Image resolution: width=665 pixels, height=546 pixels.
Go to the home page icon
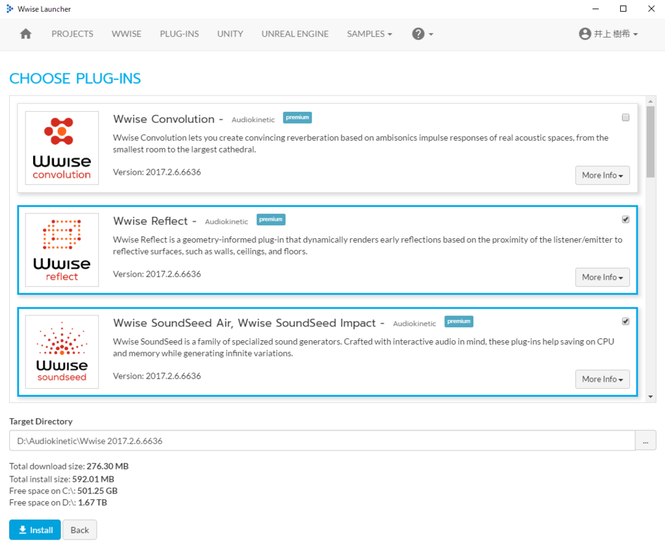[x=26, y=34]
